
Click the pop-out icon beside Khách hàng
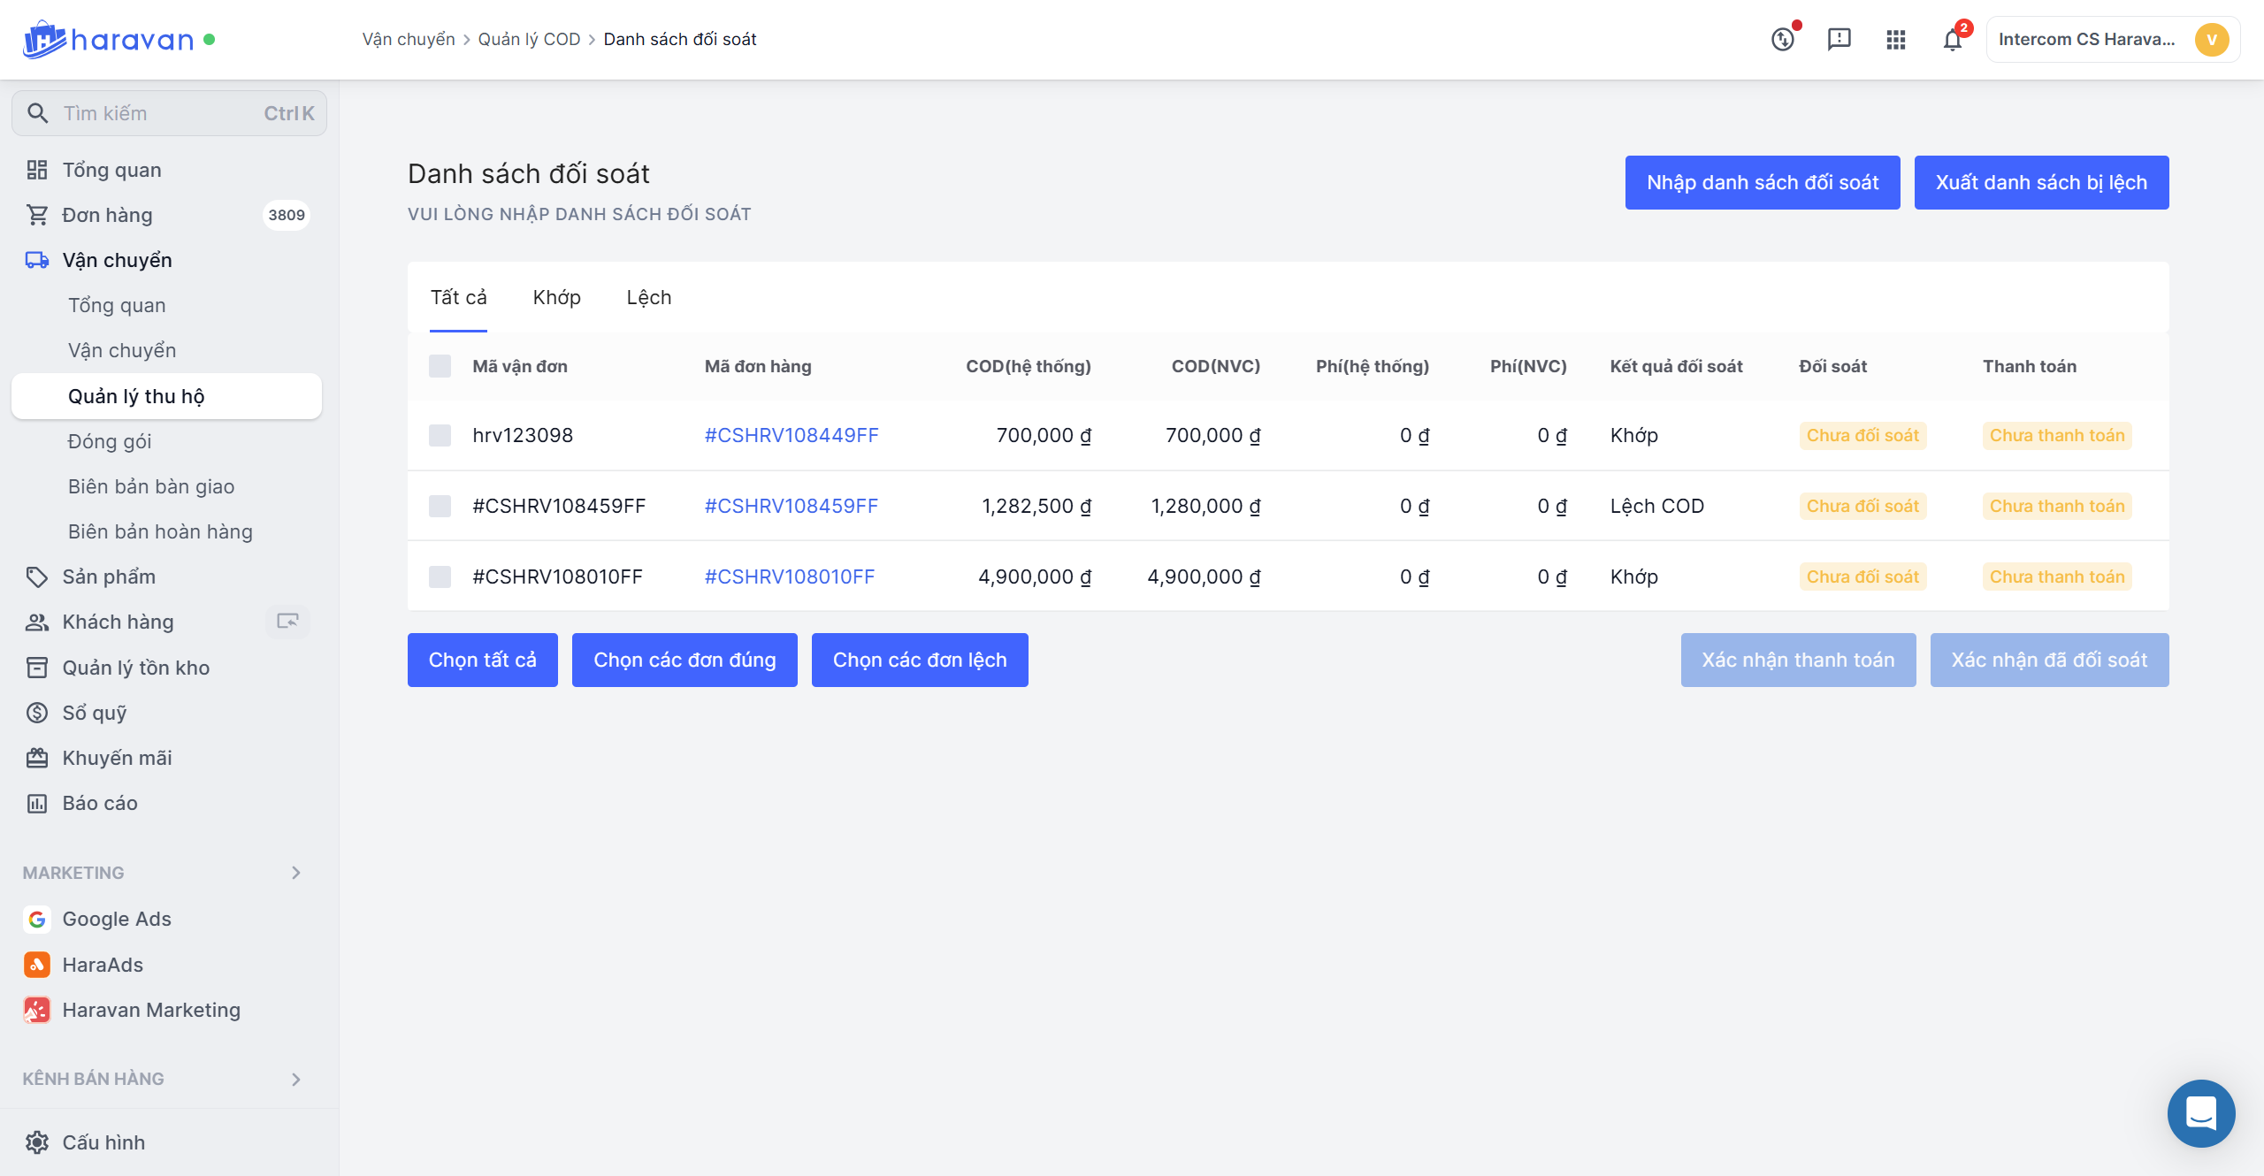tap(287, 622)
